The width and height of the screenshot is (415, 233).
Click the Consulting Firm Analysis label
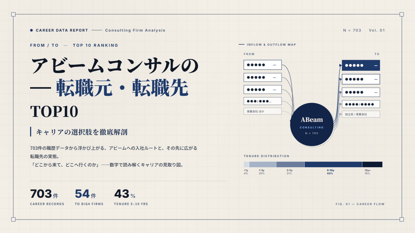pos(135,30)
